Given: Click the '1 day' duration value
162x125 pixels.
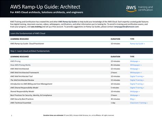Looking at the screenshot, I should 113,103.
